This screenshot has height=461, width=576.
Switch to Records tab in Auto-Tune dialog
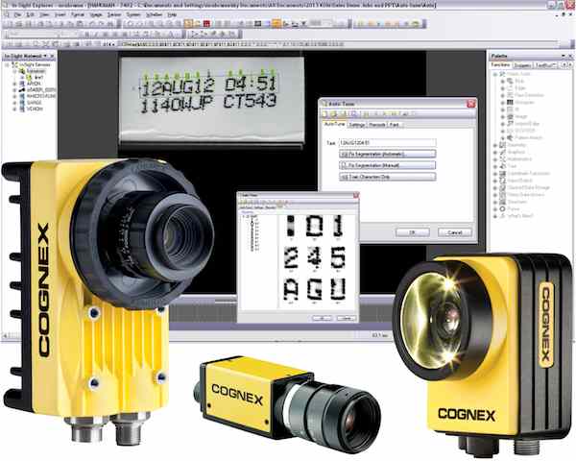377,125
